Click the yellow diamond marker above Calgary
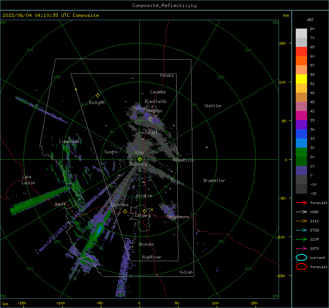 144,211
